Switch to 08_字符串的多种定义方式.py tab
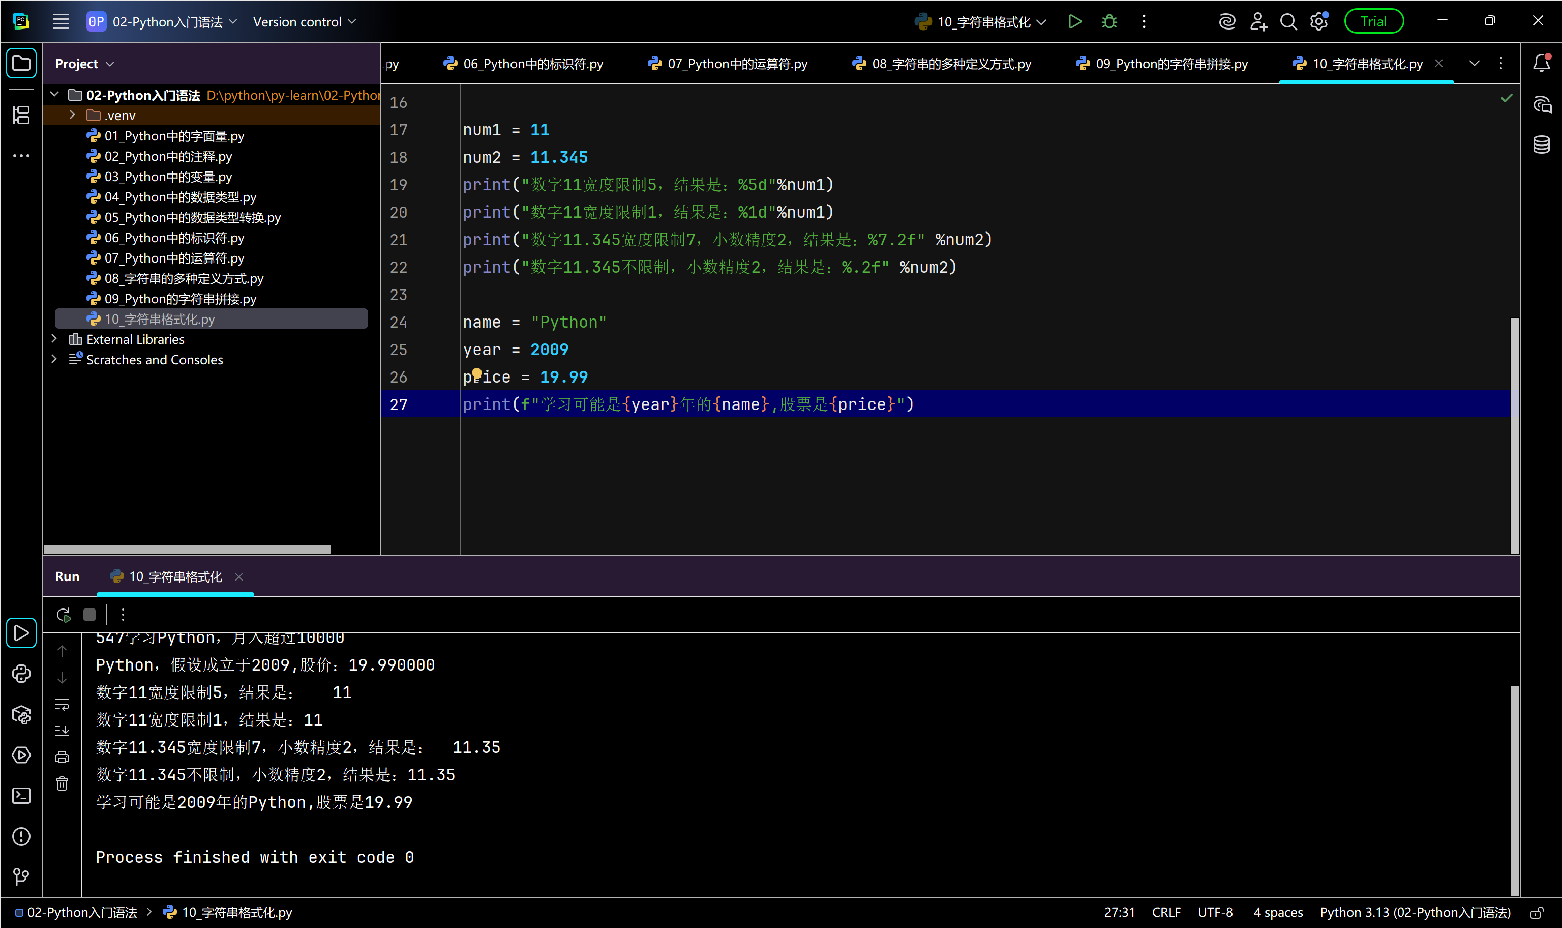Image resolution: width=1562 pixels, height=928 pixels. pyautogui.click(x=942, y=64)
